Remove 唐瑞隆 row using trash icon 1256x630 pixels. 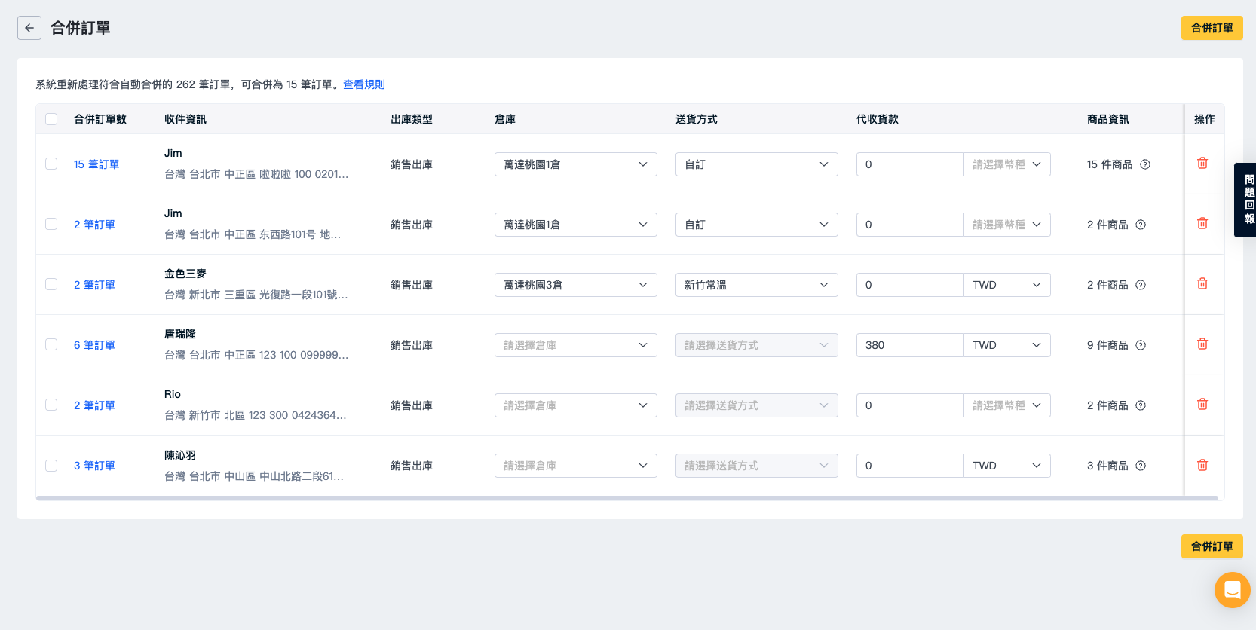(1202, 344)
